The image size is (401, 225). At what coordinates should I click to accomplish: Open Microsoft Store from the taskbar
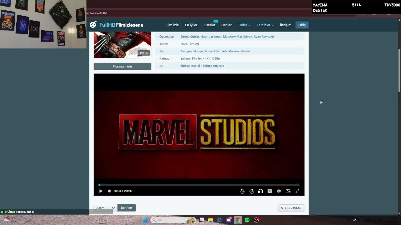[219, 220]
